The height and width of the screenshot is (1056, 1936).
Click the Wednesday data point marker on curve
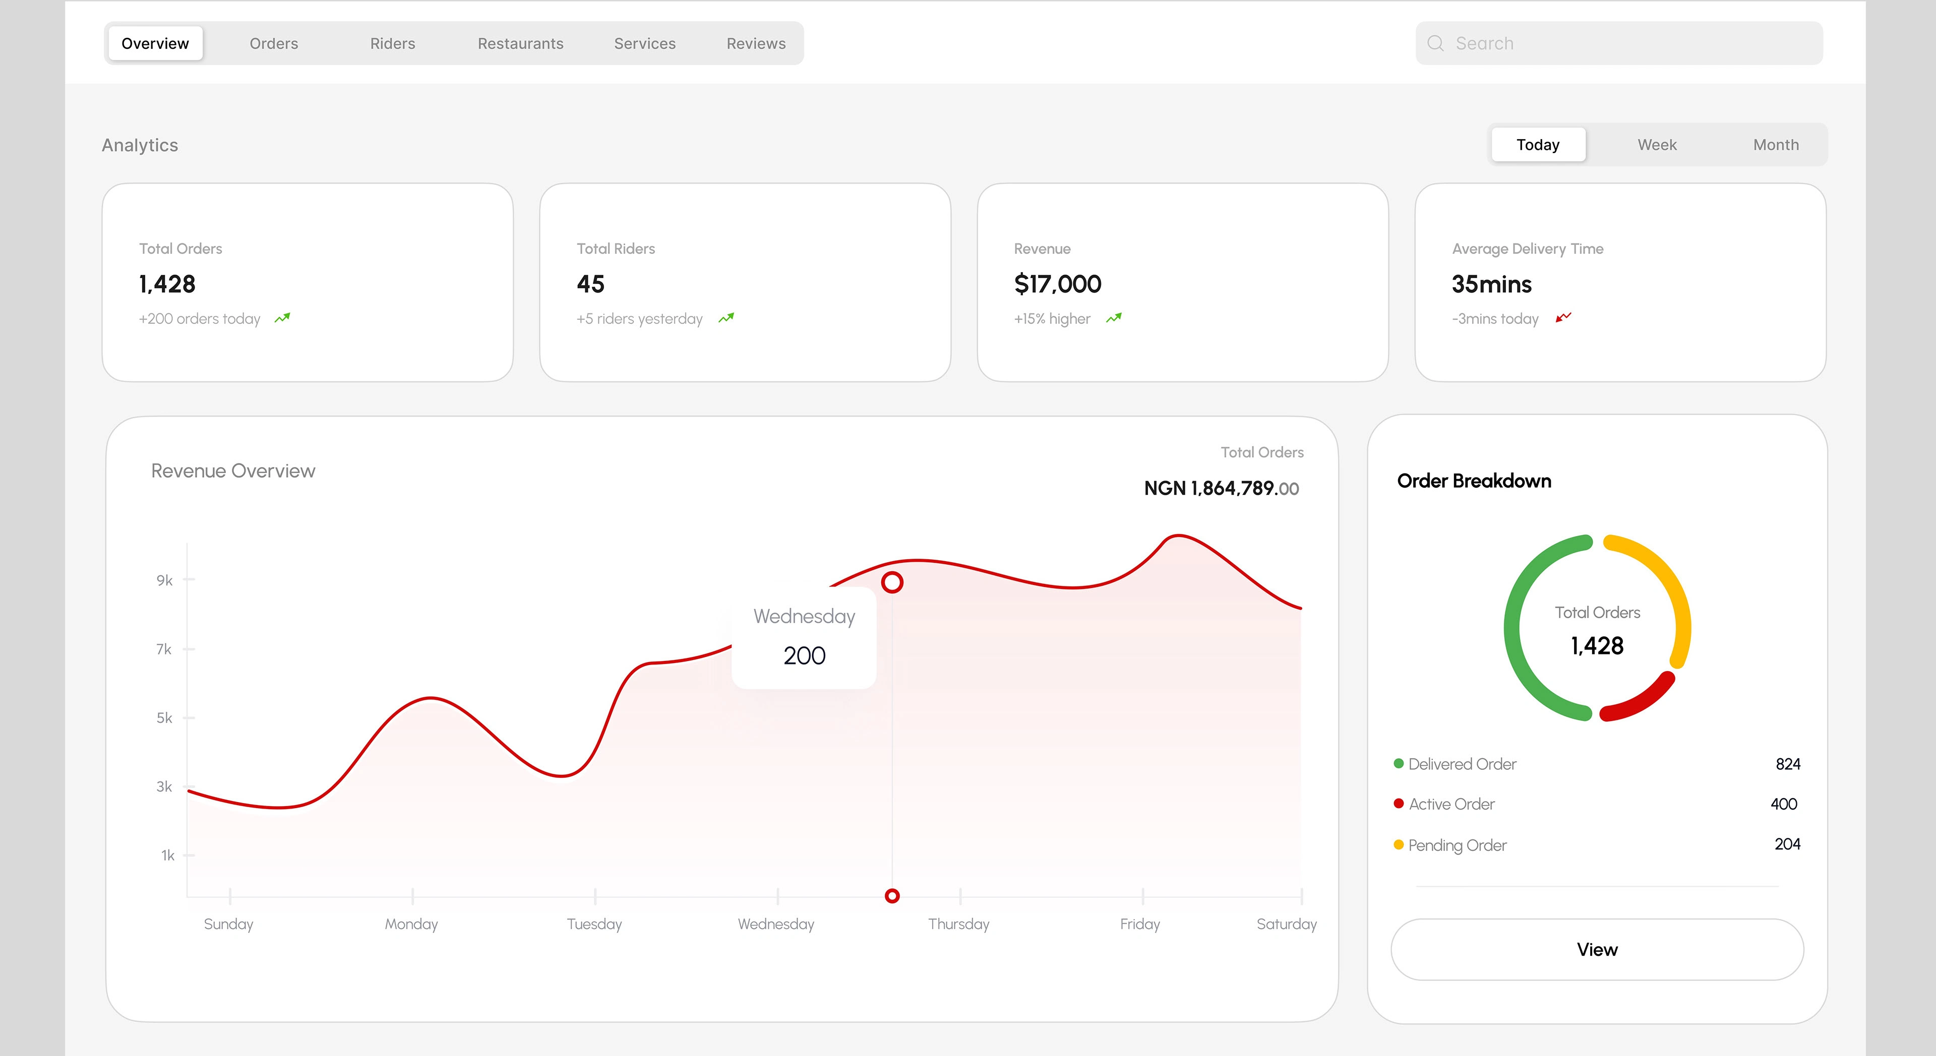pyautogui.click(x=892, y=582)
